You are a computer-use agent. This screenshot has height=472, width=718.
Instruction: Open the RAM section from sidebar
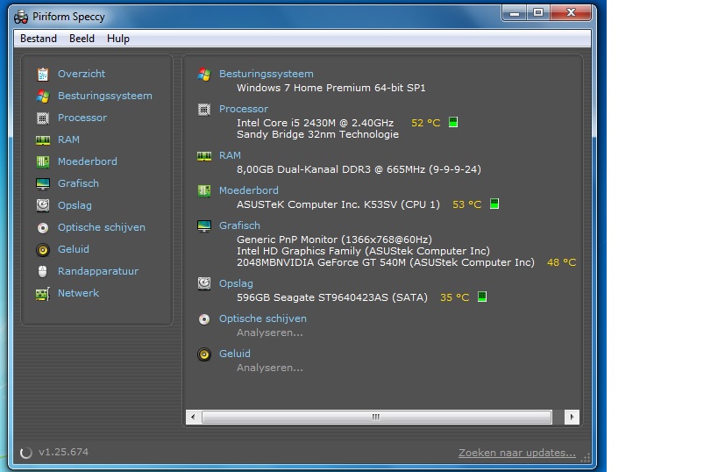(x=68, y=139)
